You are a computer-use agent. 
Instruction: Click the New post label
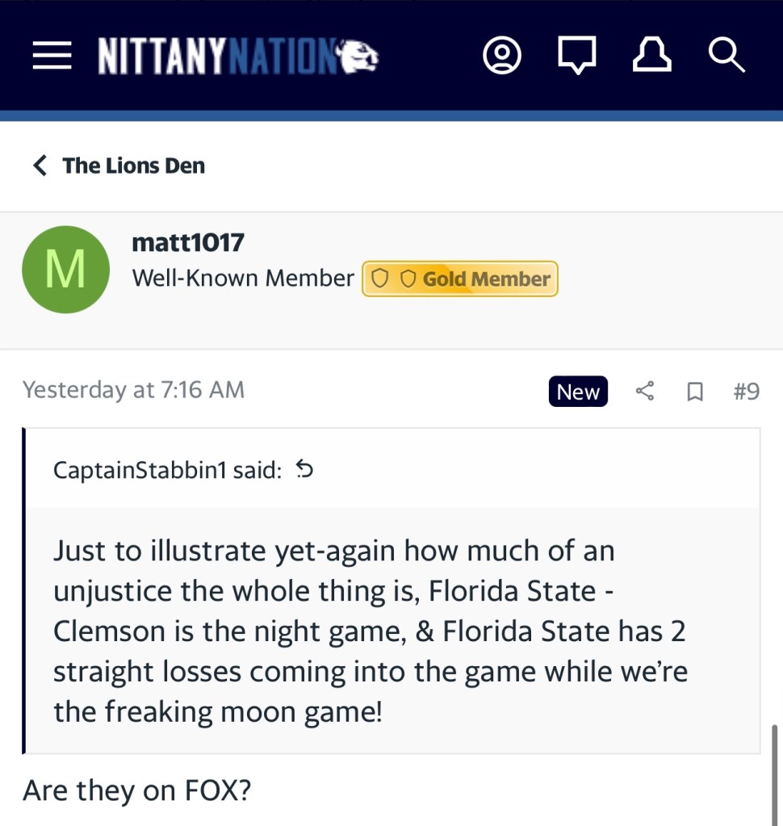pyautogui.click(x=578, y=392)
